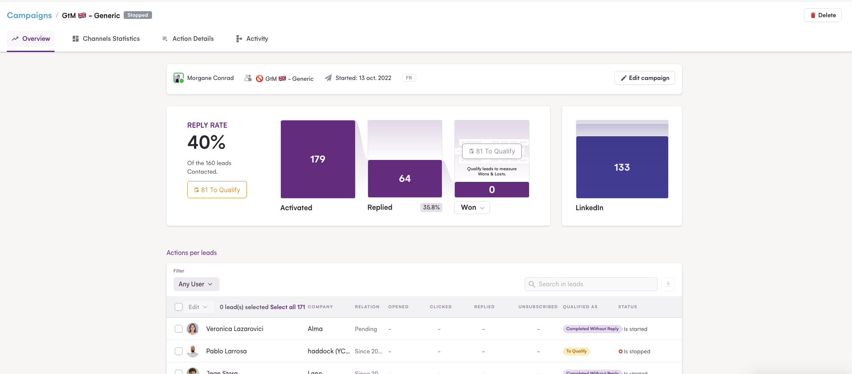The width and height of the screenshot is (852, 374).
Task: Open the Any User filter dropdown
Action: [x=196, y=284]
